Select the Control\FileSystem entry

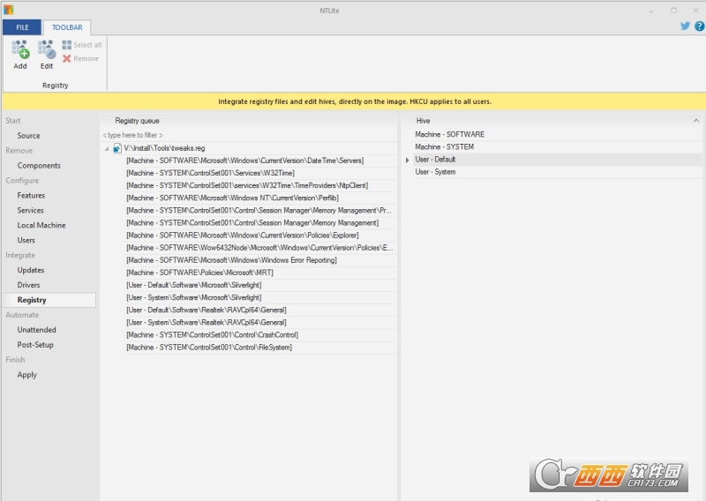[x=260, y=348]
